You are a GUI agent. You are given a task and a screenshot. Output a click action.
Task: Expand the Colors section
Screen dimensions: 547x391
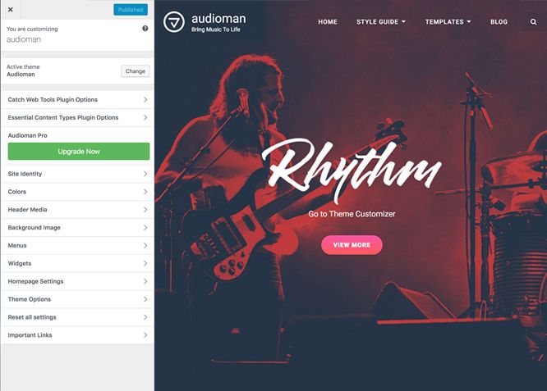(78, 192)
